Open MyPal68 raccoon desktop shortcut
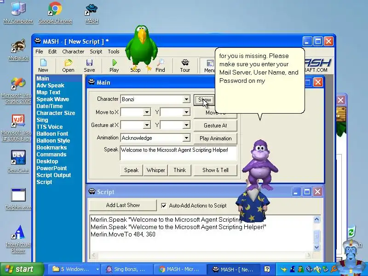 pos(18,50)
